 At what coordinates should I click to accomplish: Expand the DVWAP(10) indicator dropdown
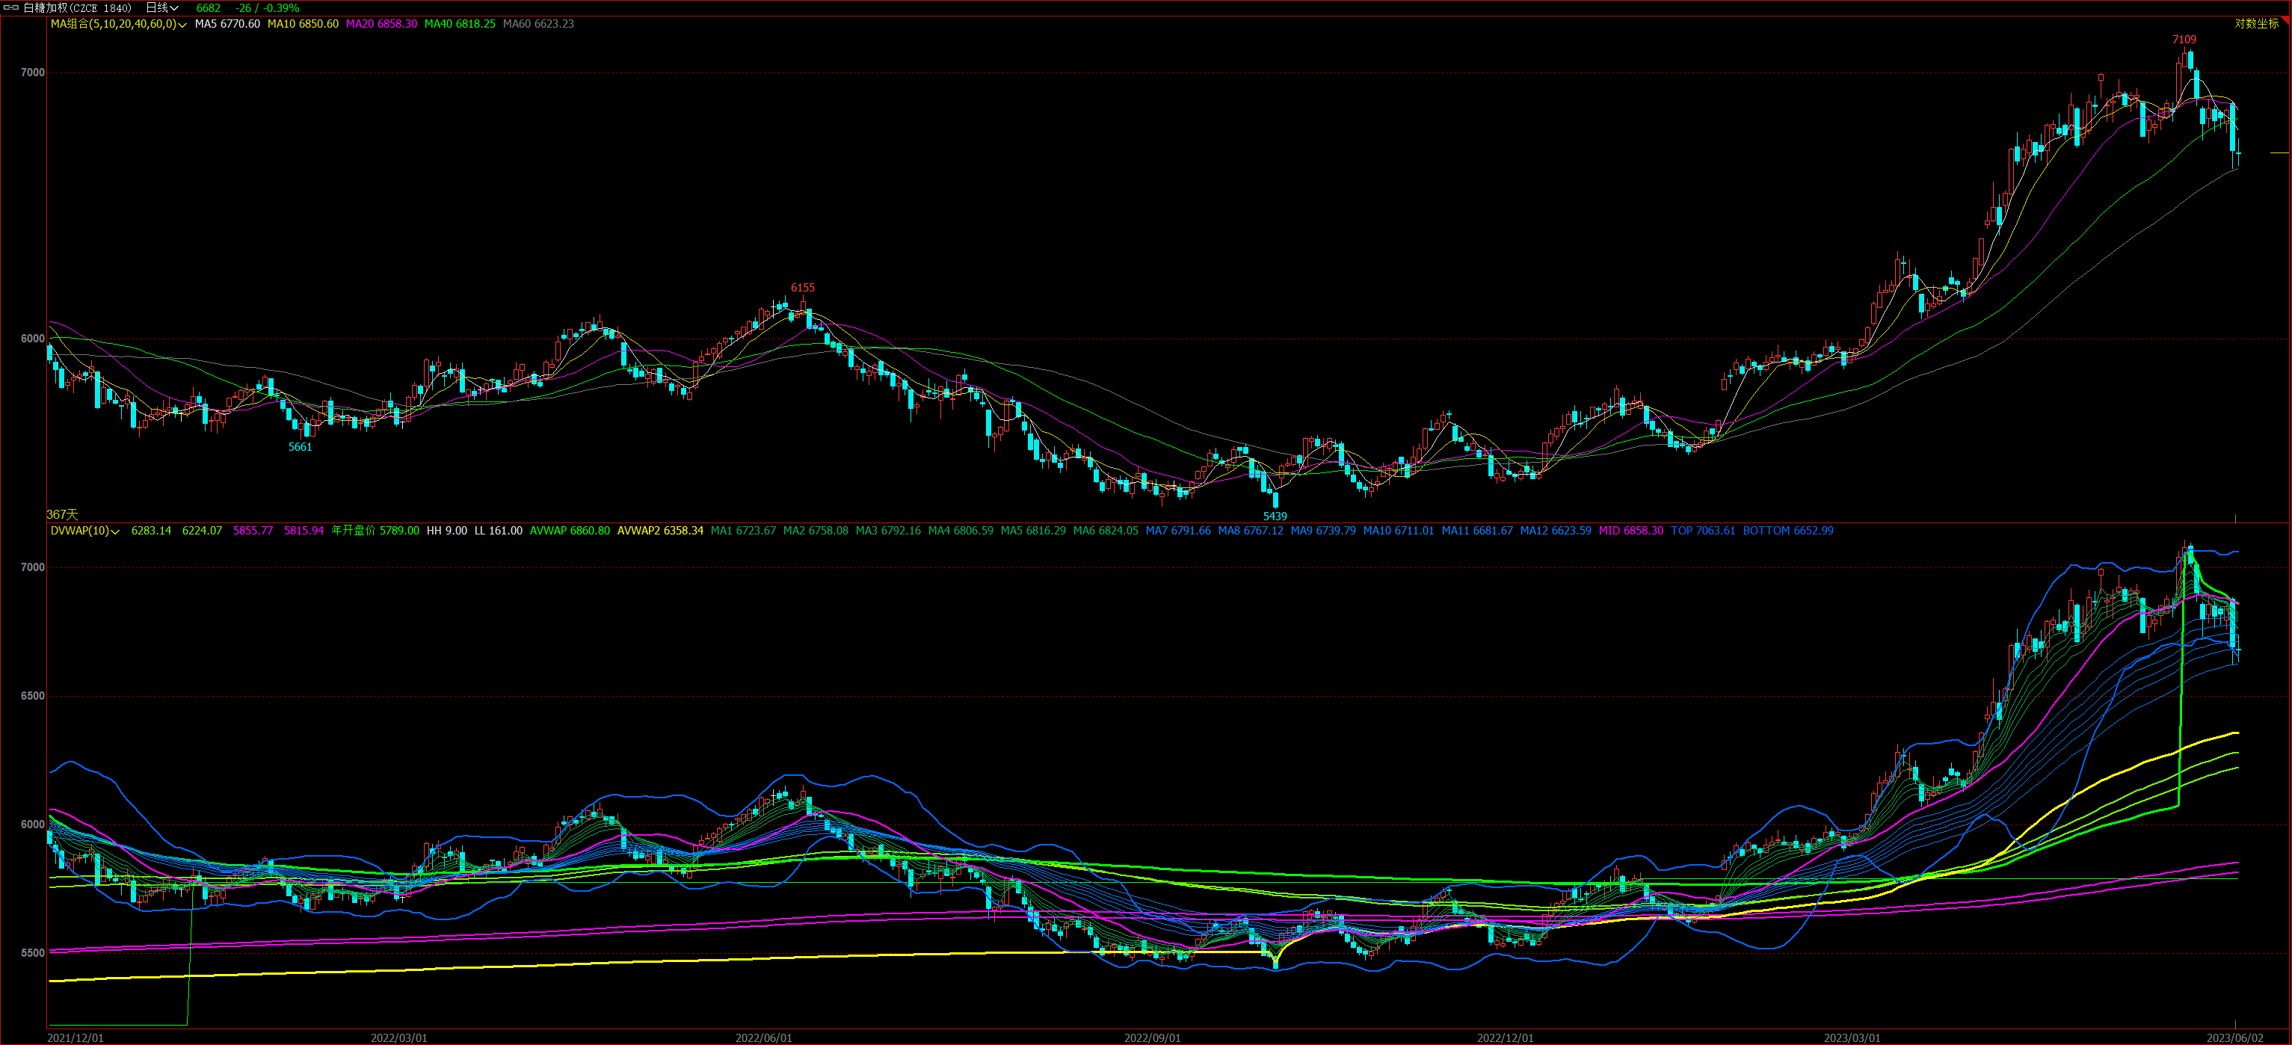[x=115, y=531]
